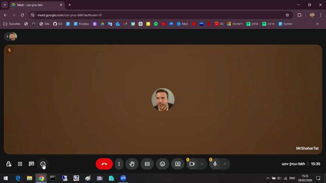Open the Gmail bookmark icon

point(125,24)
